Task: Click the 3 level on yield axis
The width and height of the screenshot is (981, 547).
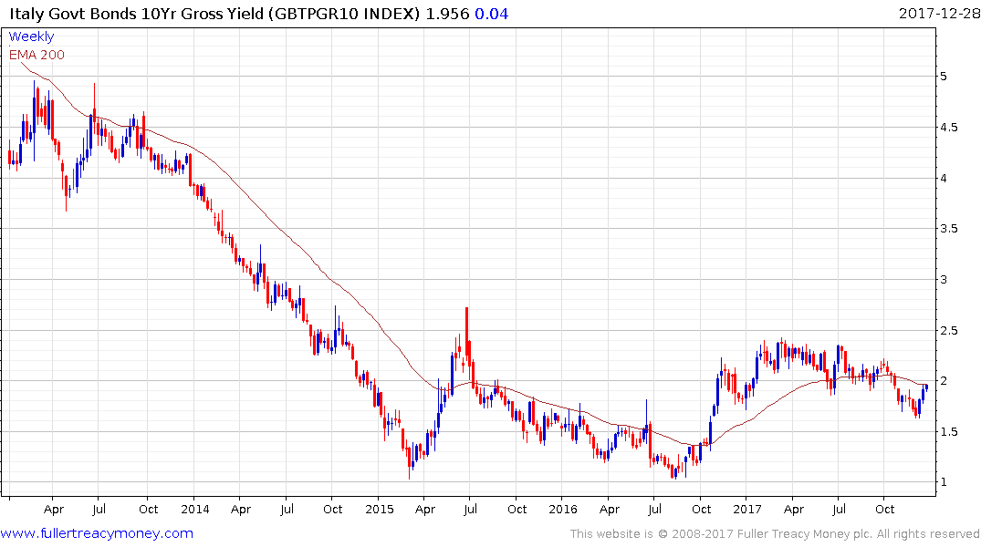Action: [944, 280]
